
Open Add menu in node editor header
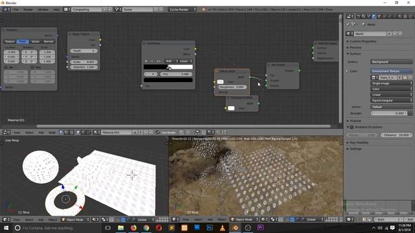(x=41, y=132)
